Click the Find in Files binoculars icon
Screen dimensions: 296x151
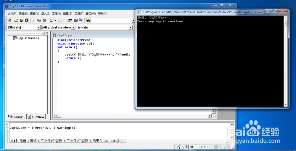click(x=88, y=20)
